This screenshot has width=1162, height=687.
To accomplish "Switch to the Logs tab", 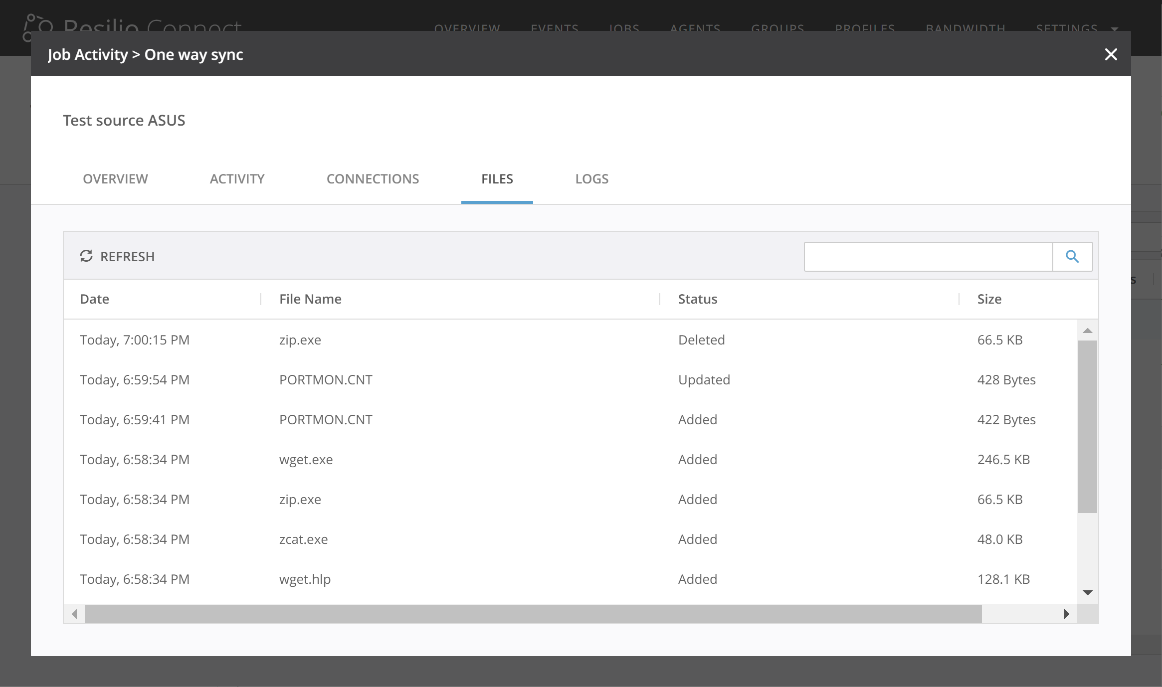I will tap(591, 179).
